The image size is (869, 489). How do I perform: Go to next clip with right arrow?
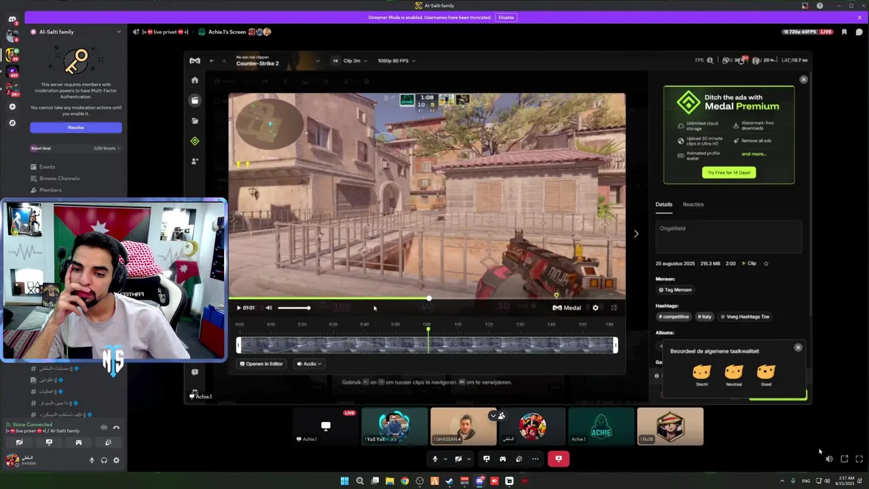(636, 234)
